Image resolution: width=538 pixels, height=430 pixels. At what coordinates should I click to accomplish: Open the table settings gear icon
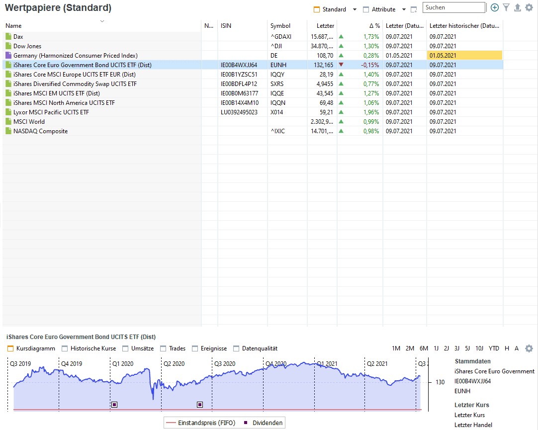pyautogui.click(x=529, y=7)
